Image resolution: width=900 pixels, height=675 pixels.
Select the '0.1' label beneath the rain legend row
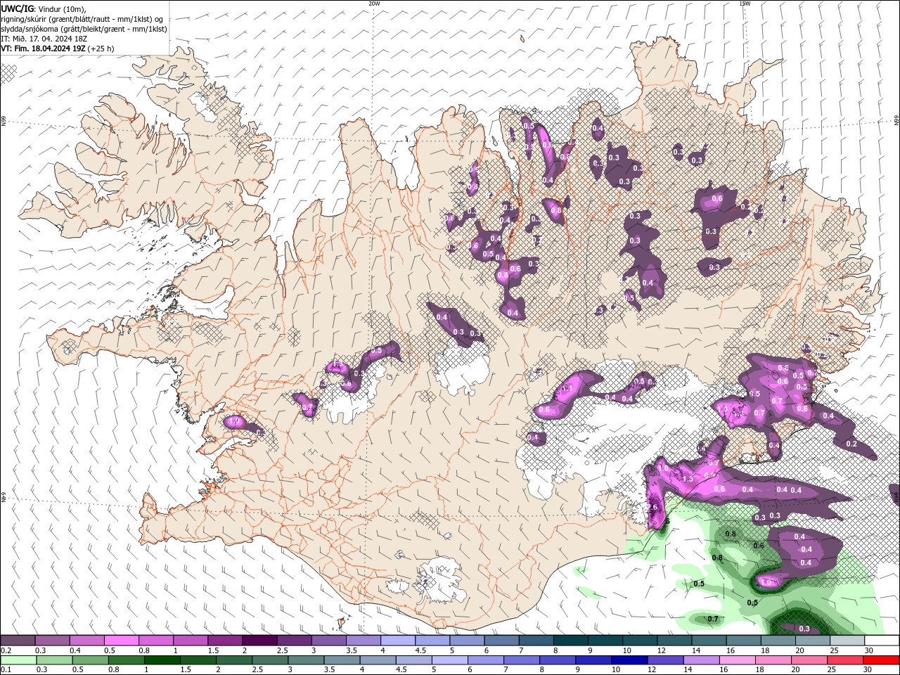coord(6,670)
